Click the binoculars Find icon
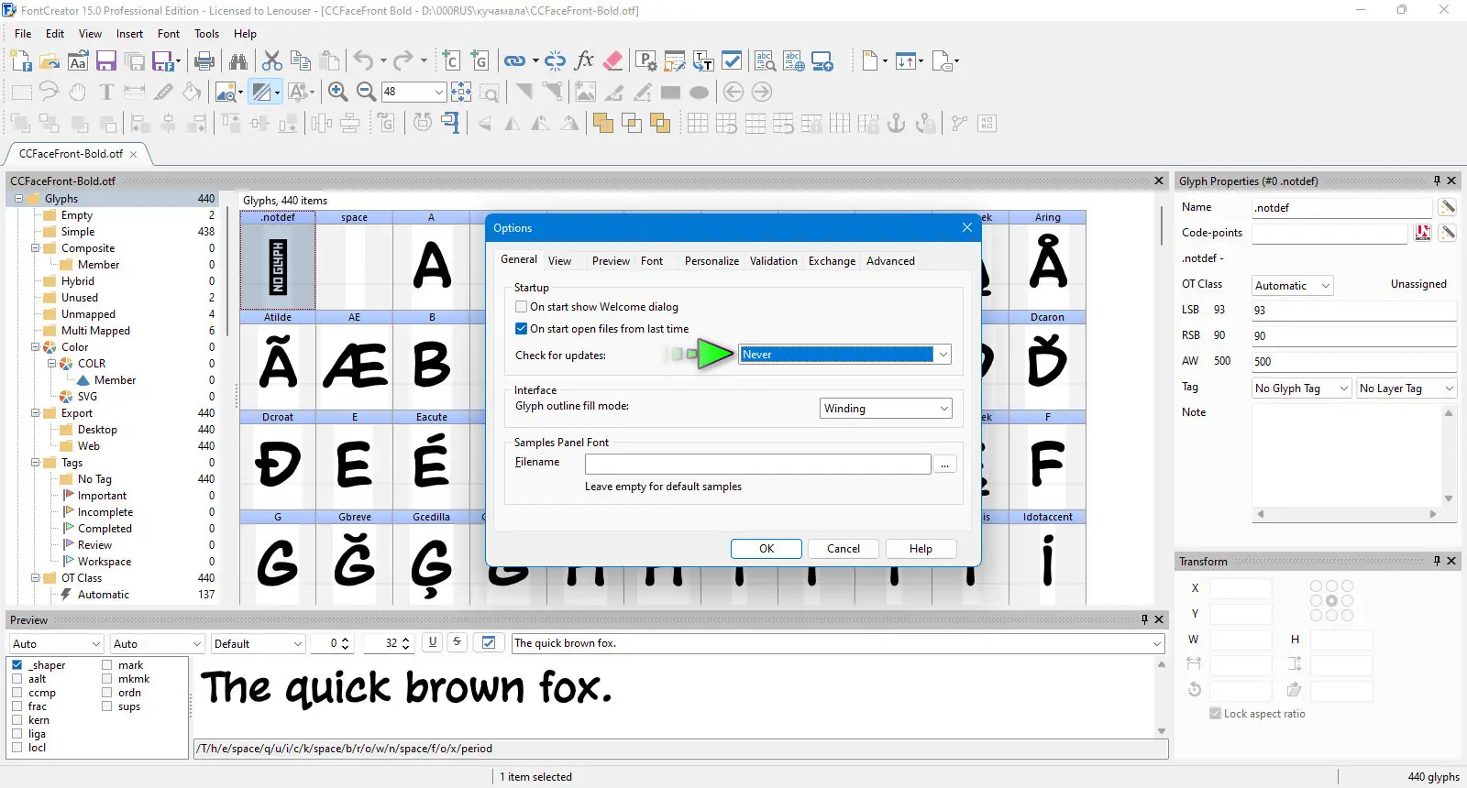The width and height of the screenshot is (1467, 788). point(238,61)
